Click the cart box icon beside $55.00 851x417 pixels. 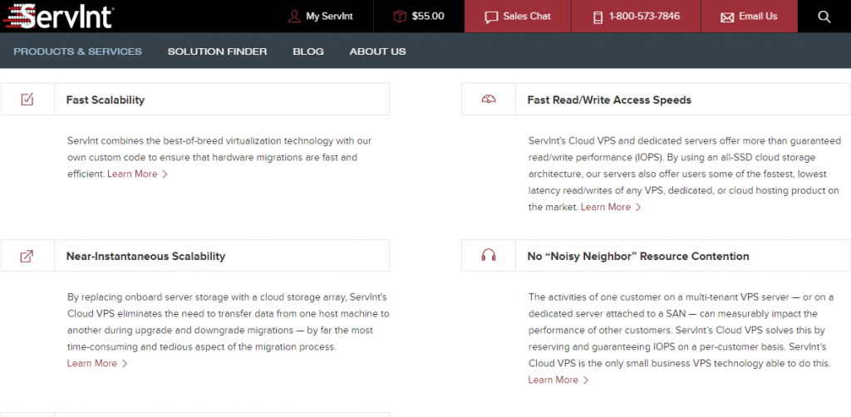tap(400, 17)
